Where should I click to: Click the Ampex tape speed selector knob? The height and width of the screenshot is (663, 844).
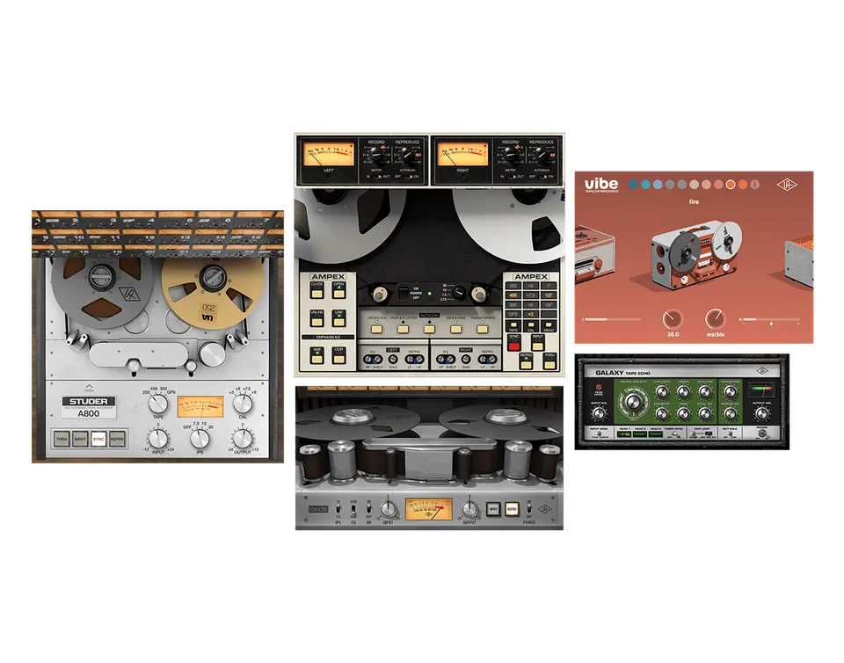(459, 294)
